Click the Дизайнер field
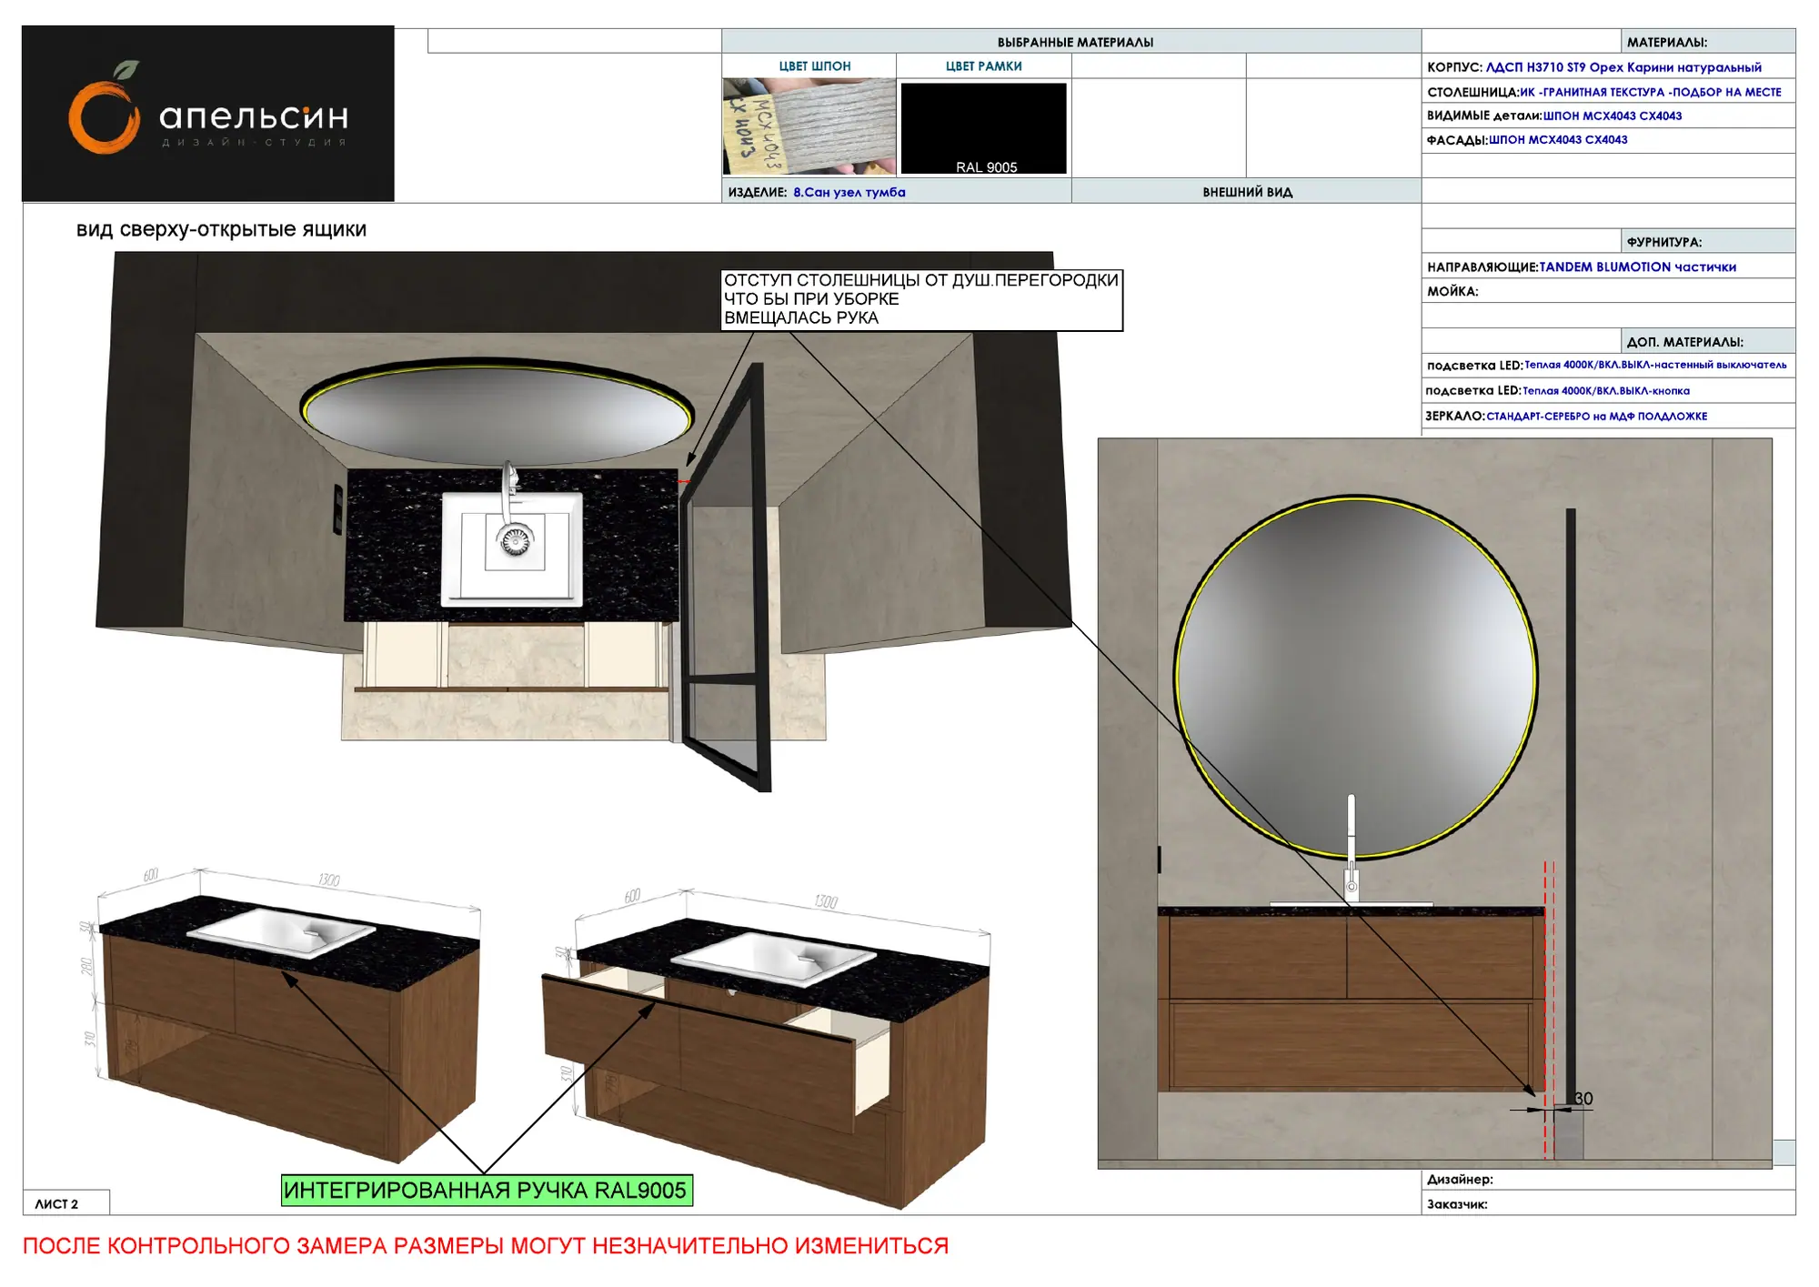 (x=1608, y=1180)
